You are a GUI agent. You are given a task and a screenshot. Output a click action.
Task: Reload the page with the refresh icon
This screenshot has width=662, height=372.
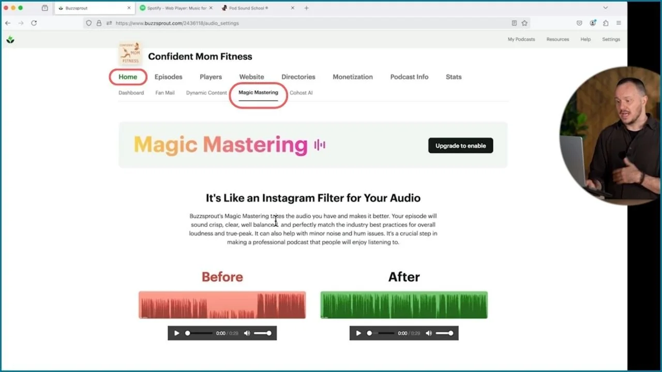coord(34,23)
